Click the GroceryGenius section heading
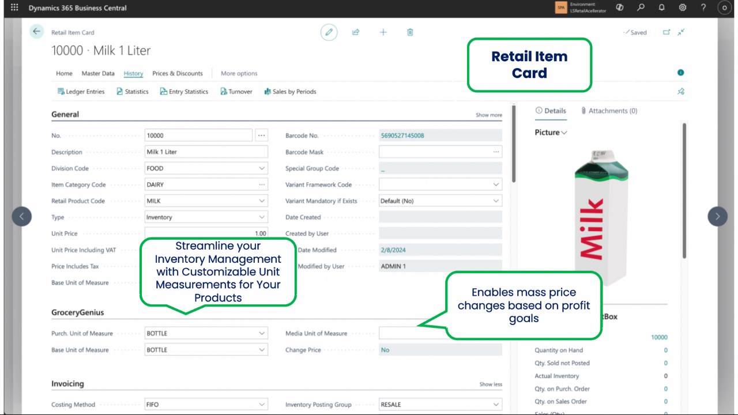Image resolution: width=738 pixels, height=415 pixels. 78,312
